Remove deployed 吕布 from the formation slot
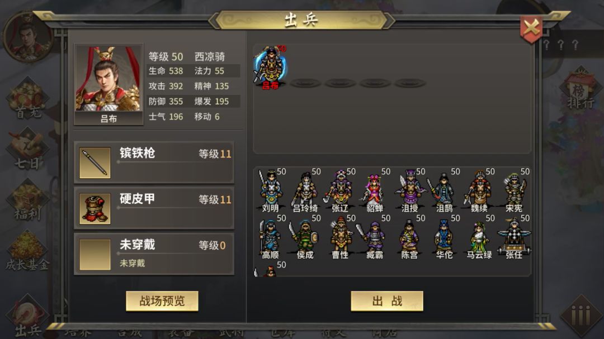The height and width of the screenshot is (339, 604). 271,68
